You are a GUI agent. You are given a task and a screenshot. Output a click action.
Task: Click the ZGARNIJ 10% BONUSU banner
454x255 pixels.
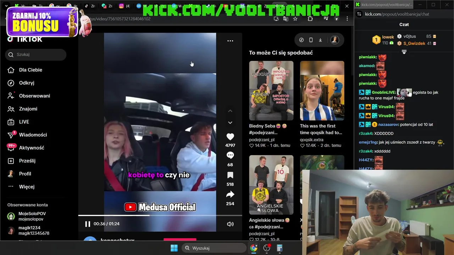pyautogui.click(x=42, y=22)
